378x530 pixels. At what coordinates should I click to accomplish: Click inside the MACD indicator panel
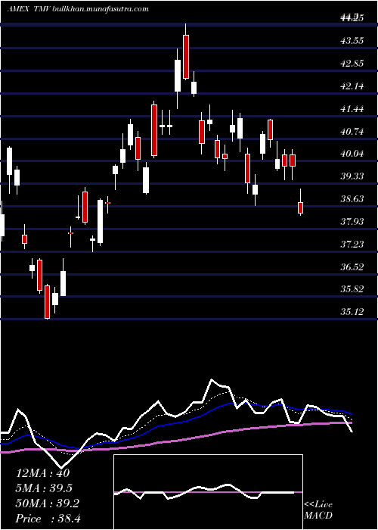coord(208,492)
